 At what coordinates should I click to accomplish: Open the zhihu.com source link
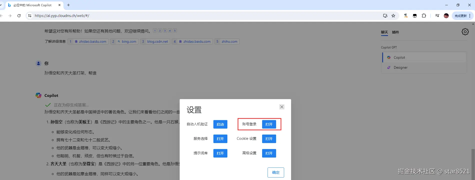point(227,41)
